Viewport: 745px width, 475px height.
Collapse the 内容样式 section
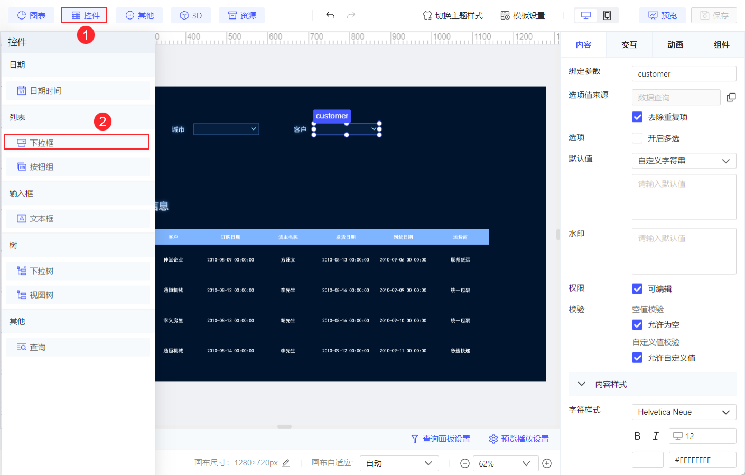(652, 384)
